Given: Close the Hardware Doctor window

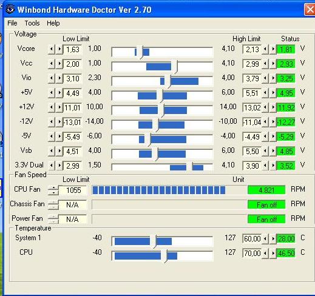Looking at the screenshot, I should tap(310, 10).
